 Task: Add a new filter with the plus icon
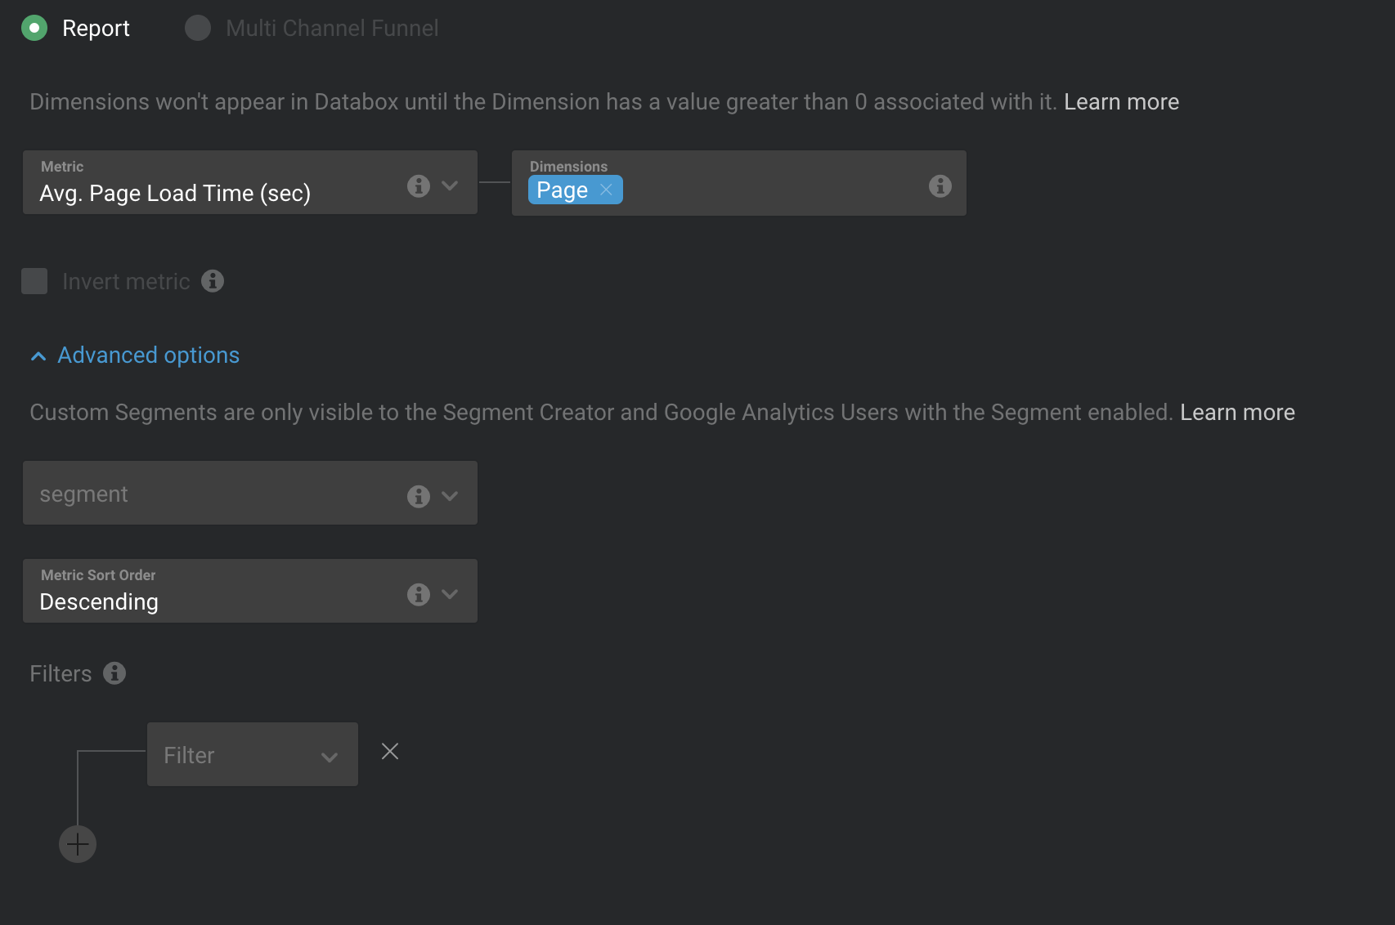[x=77, y=843]
